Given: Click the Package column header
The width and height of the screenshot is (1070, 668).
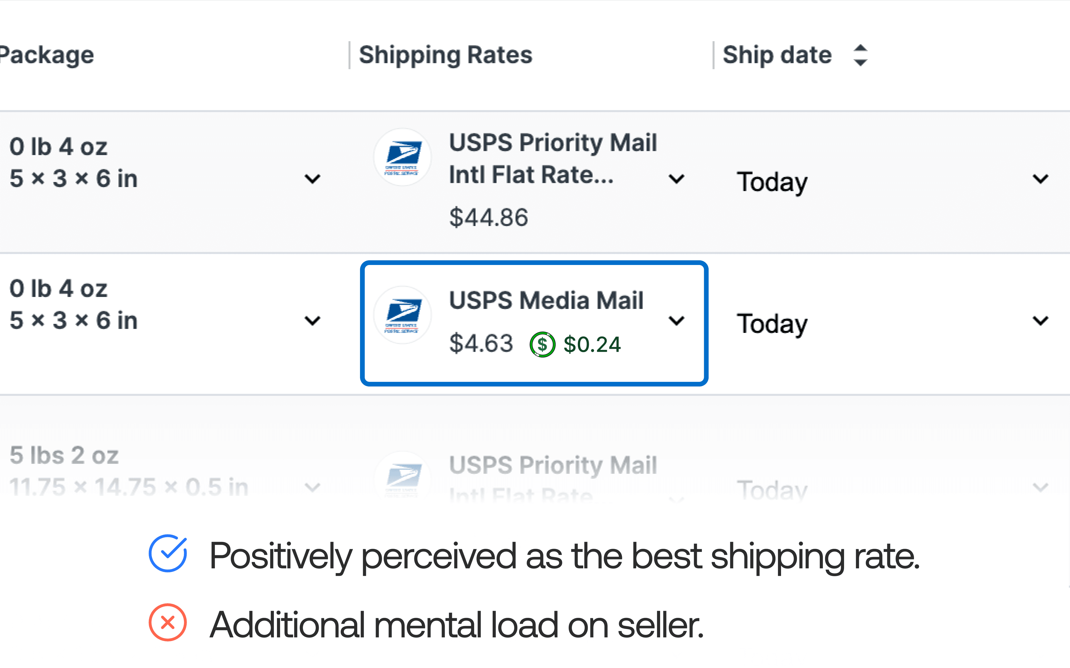Looking at the screenshot, I should [47, 55].
